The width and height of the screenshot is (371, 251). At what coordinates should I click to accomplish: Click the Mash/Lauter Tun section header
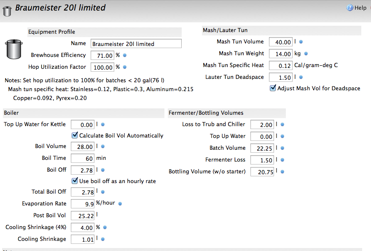(x=282, y=30)
